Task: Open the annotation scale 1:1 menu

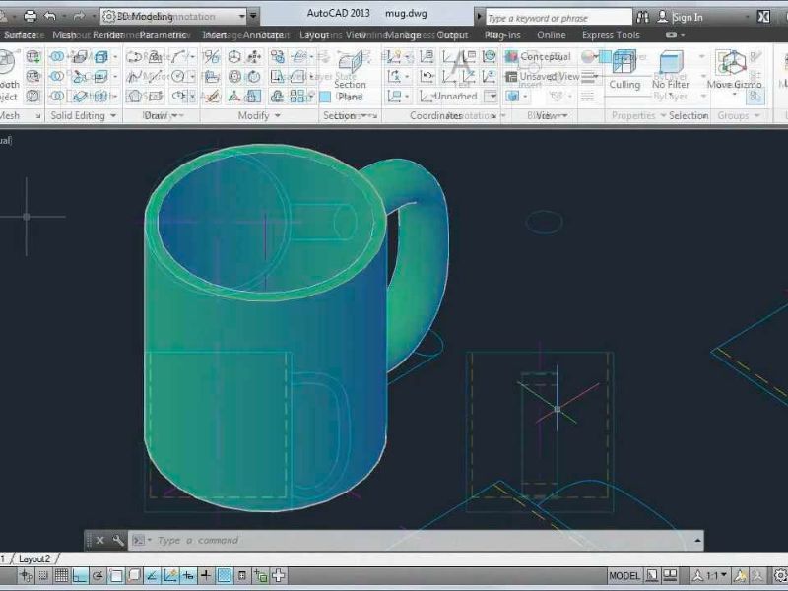Action: pyautogui.click(x=709, y=575)
